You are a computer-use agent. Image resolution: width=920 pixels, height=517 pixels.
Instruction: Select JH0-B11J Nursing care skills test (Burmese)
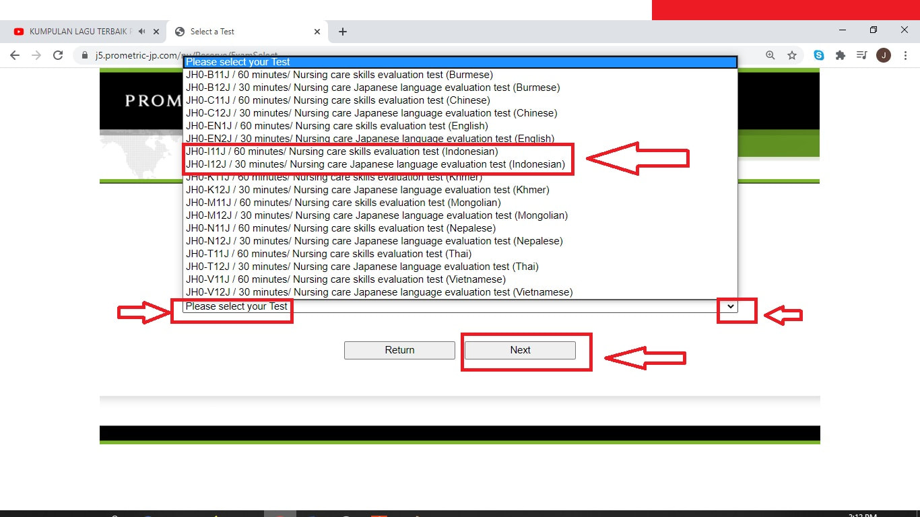(x=461, y=75)
